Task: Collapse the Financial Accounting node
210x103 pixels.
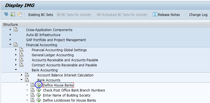Action: point(10,45)
